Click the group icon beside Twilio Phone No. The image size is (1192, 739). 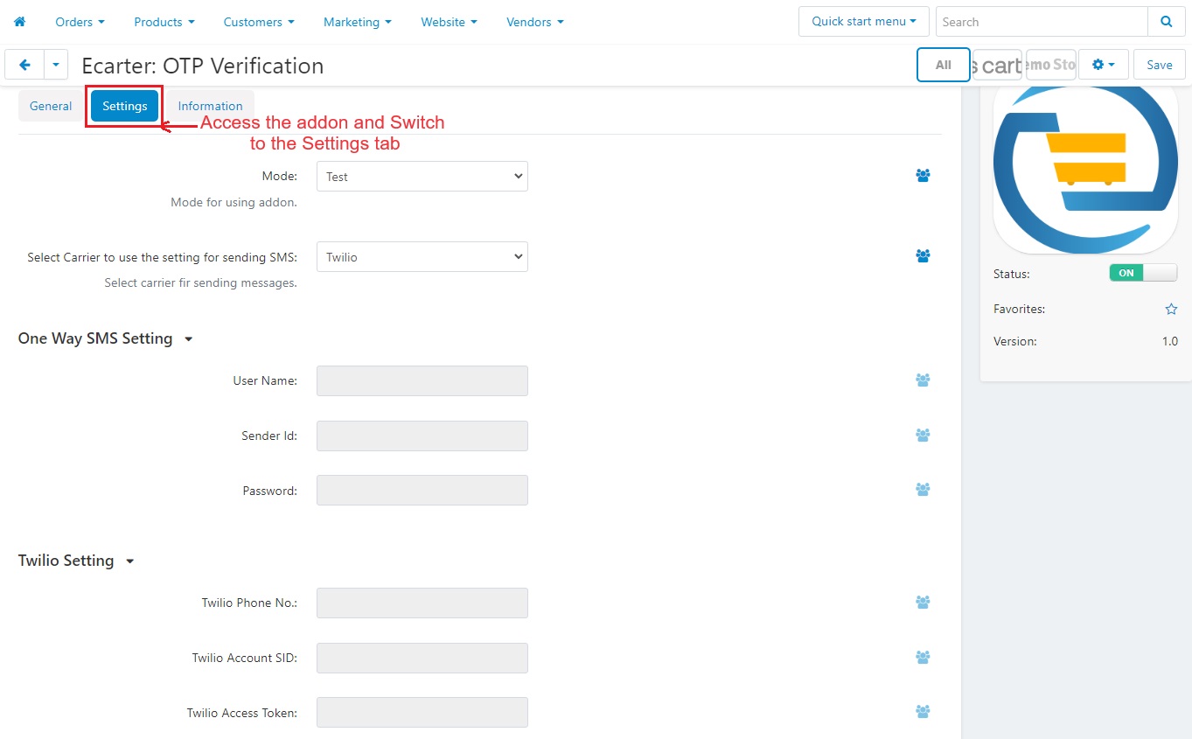click(923, 602)
